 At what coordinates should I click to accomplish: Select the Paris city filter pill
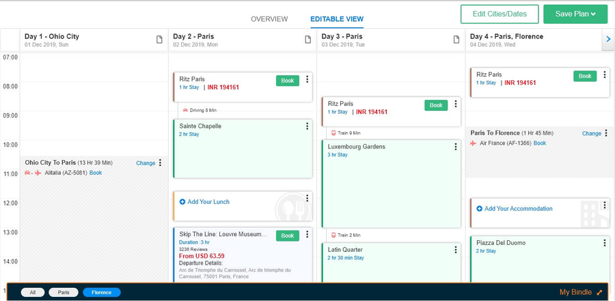64,292
